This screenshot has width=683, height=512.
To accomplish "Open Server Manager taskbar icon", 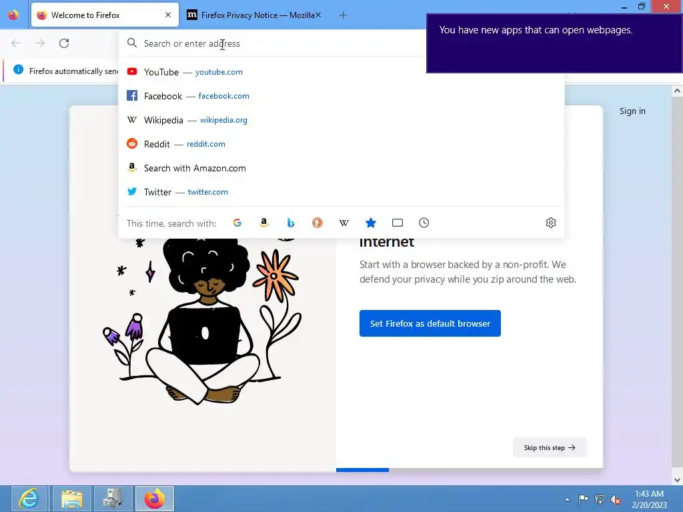I will 113,499.
